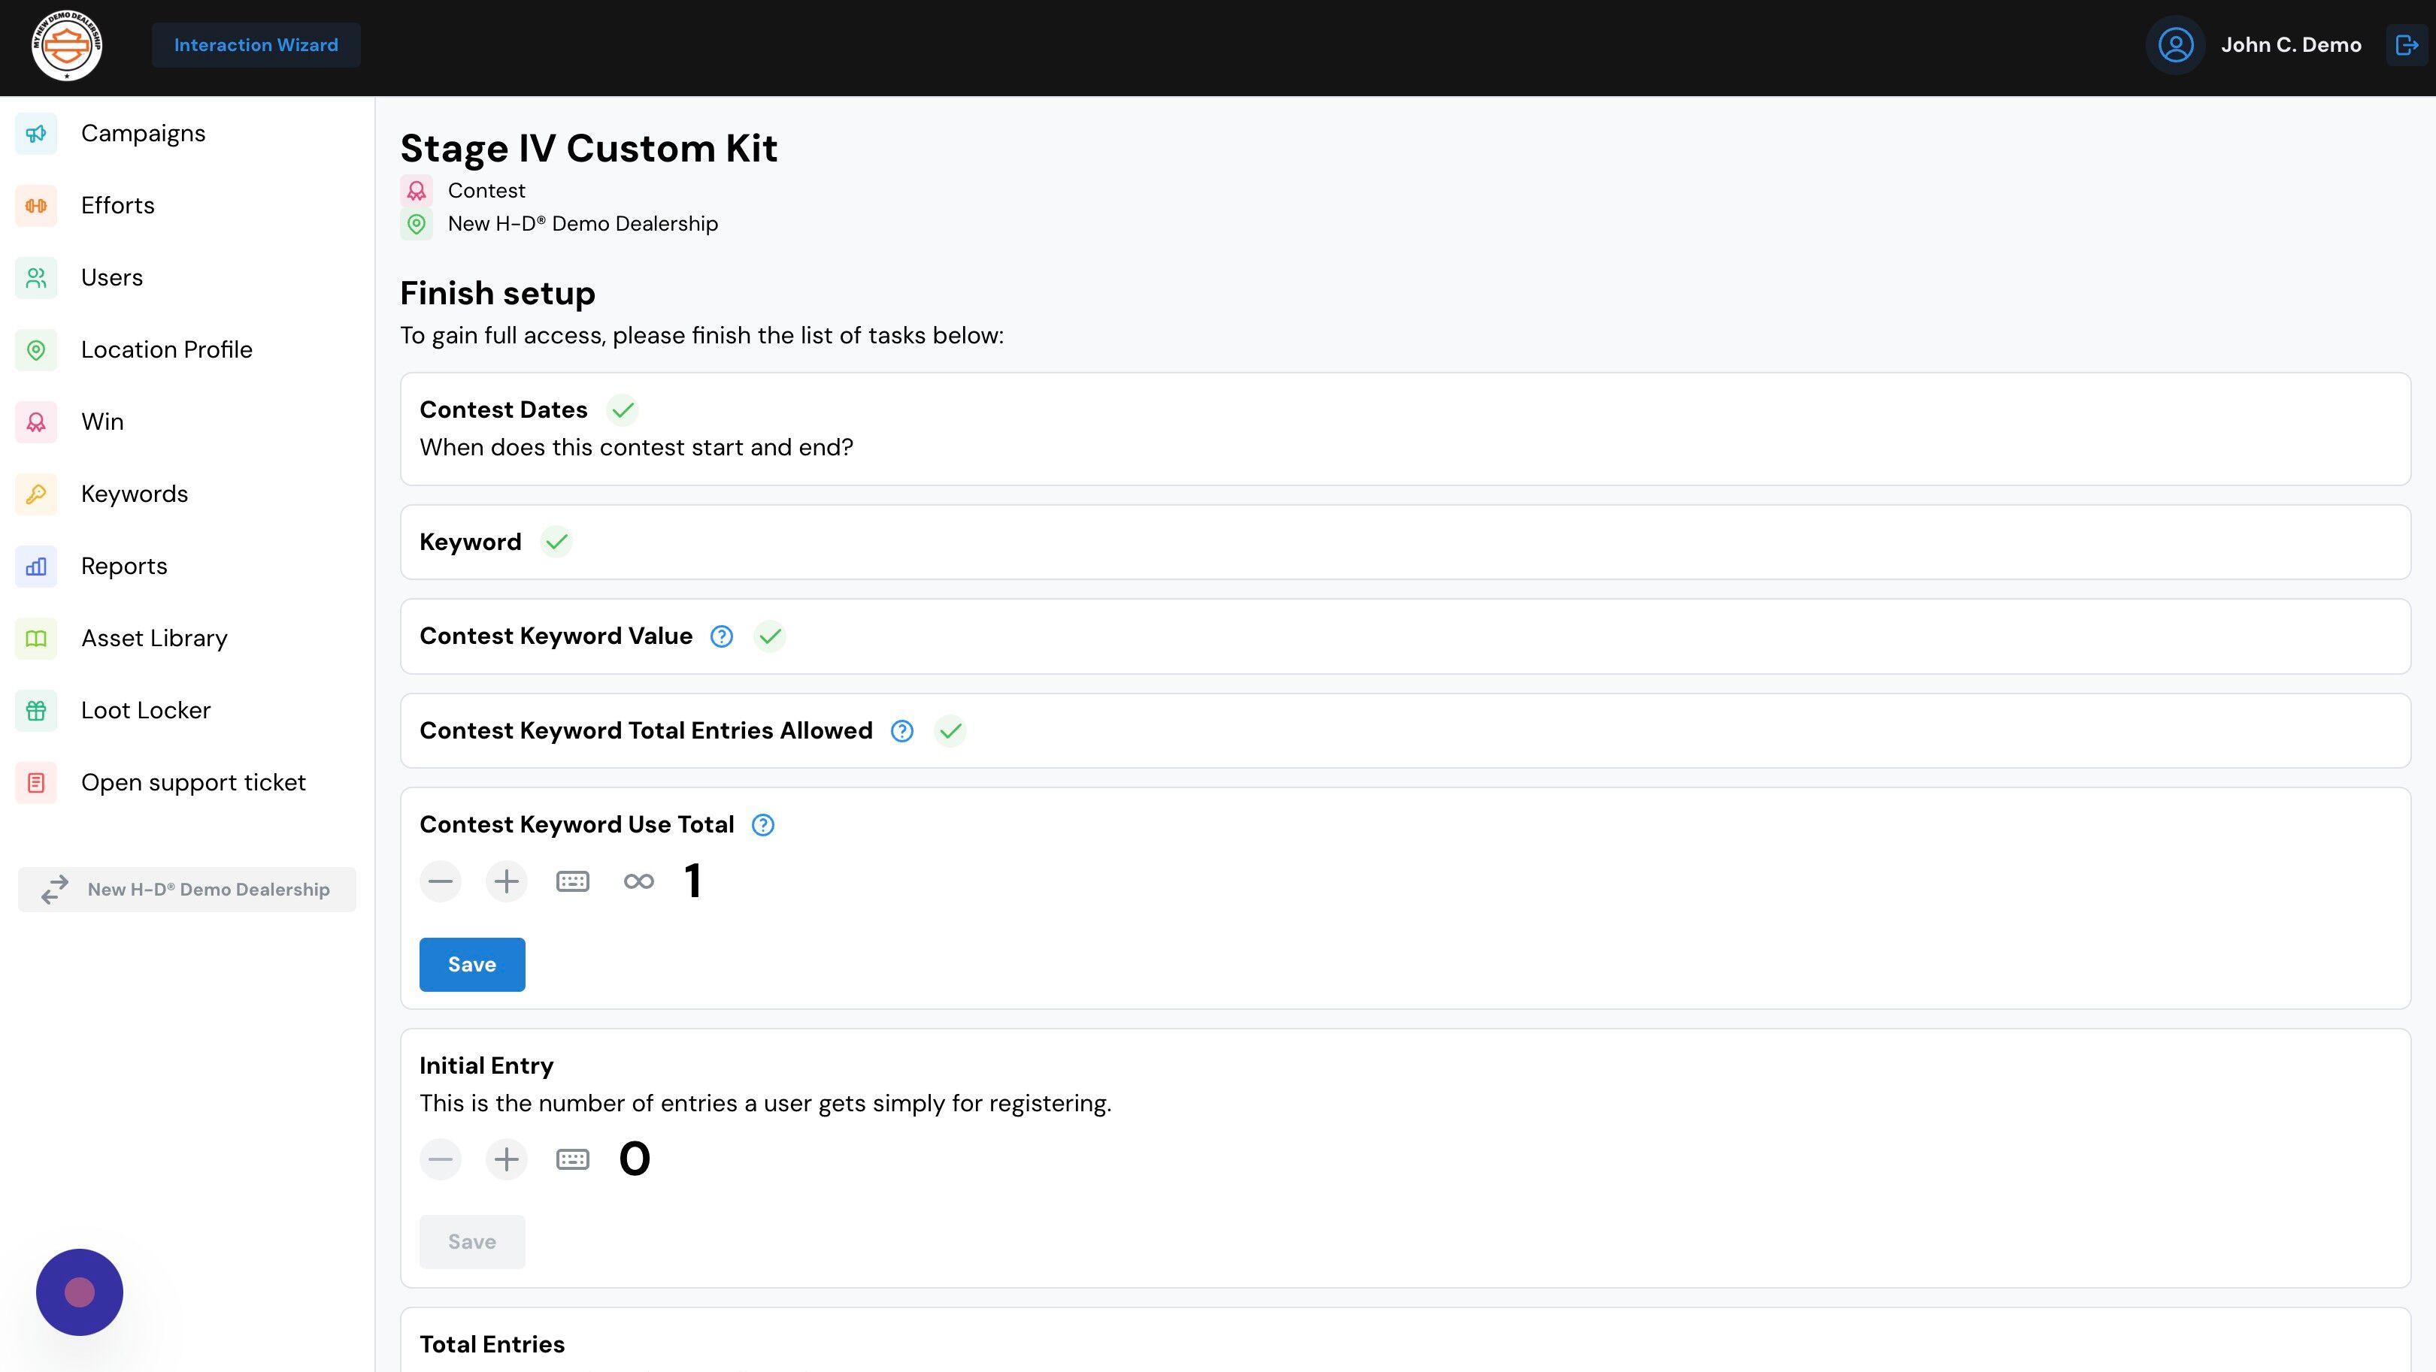
Task: Open the Keywords key icon in sidebar
Action: 36,493
